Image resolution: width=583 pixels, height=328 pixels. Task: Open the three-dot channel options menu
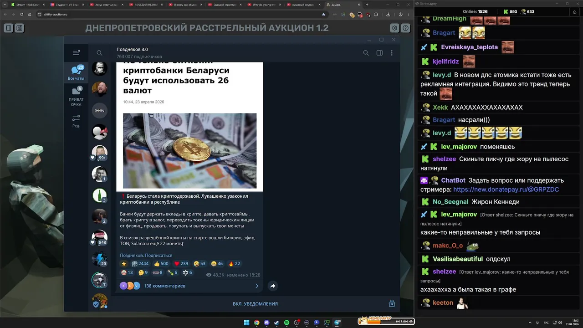[392, 53]
